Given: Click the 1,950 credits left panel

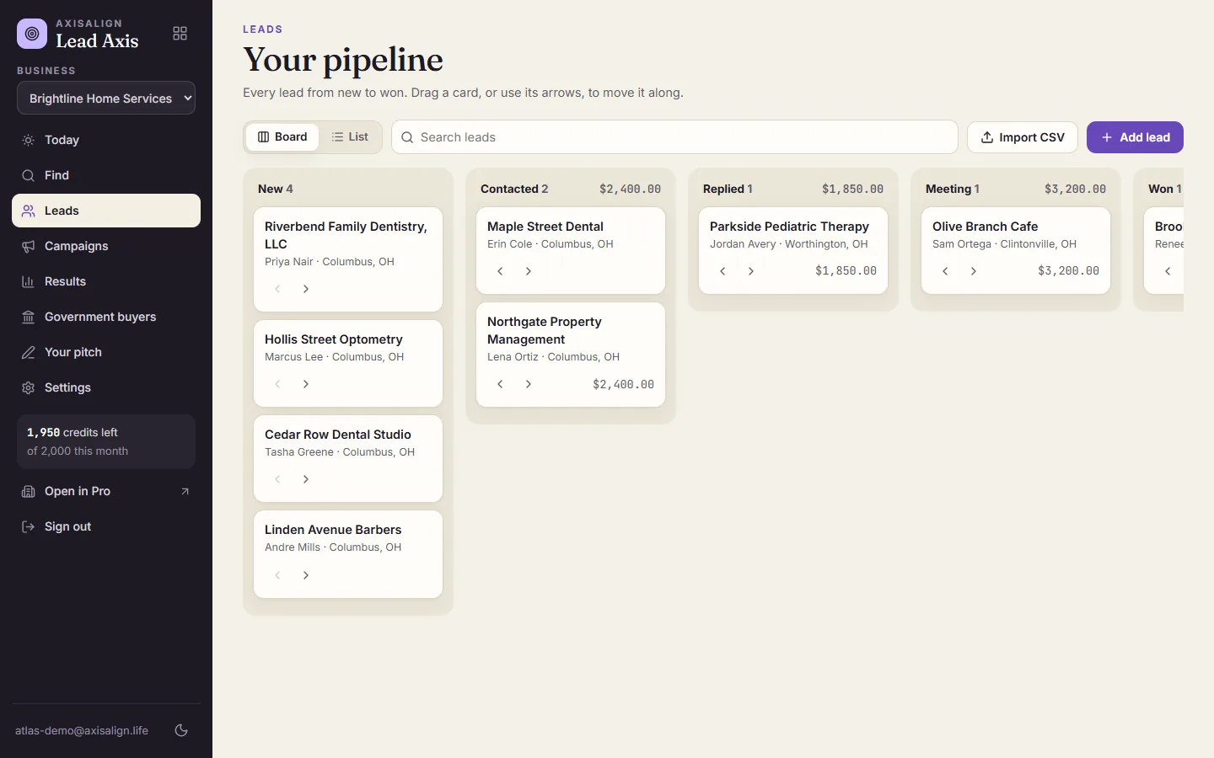Looking at the screenshot, I should coord(106,441).
